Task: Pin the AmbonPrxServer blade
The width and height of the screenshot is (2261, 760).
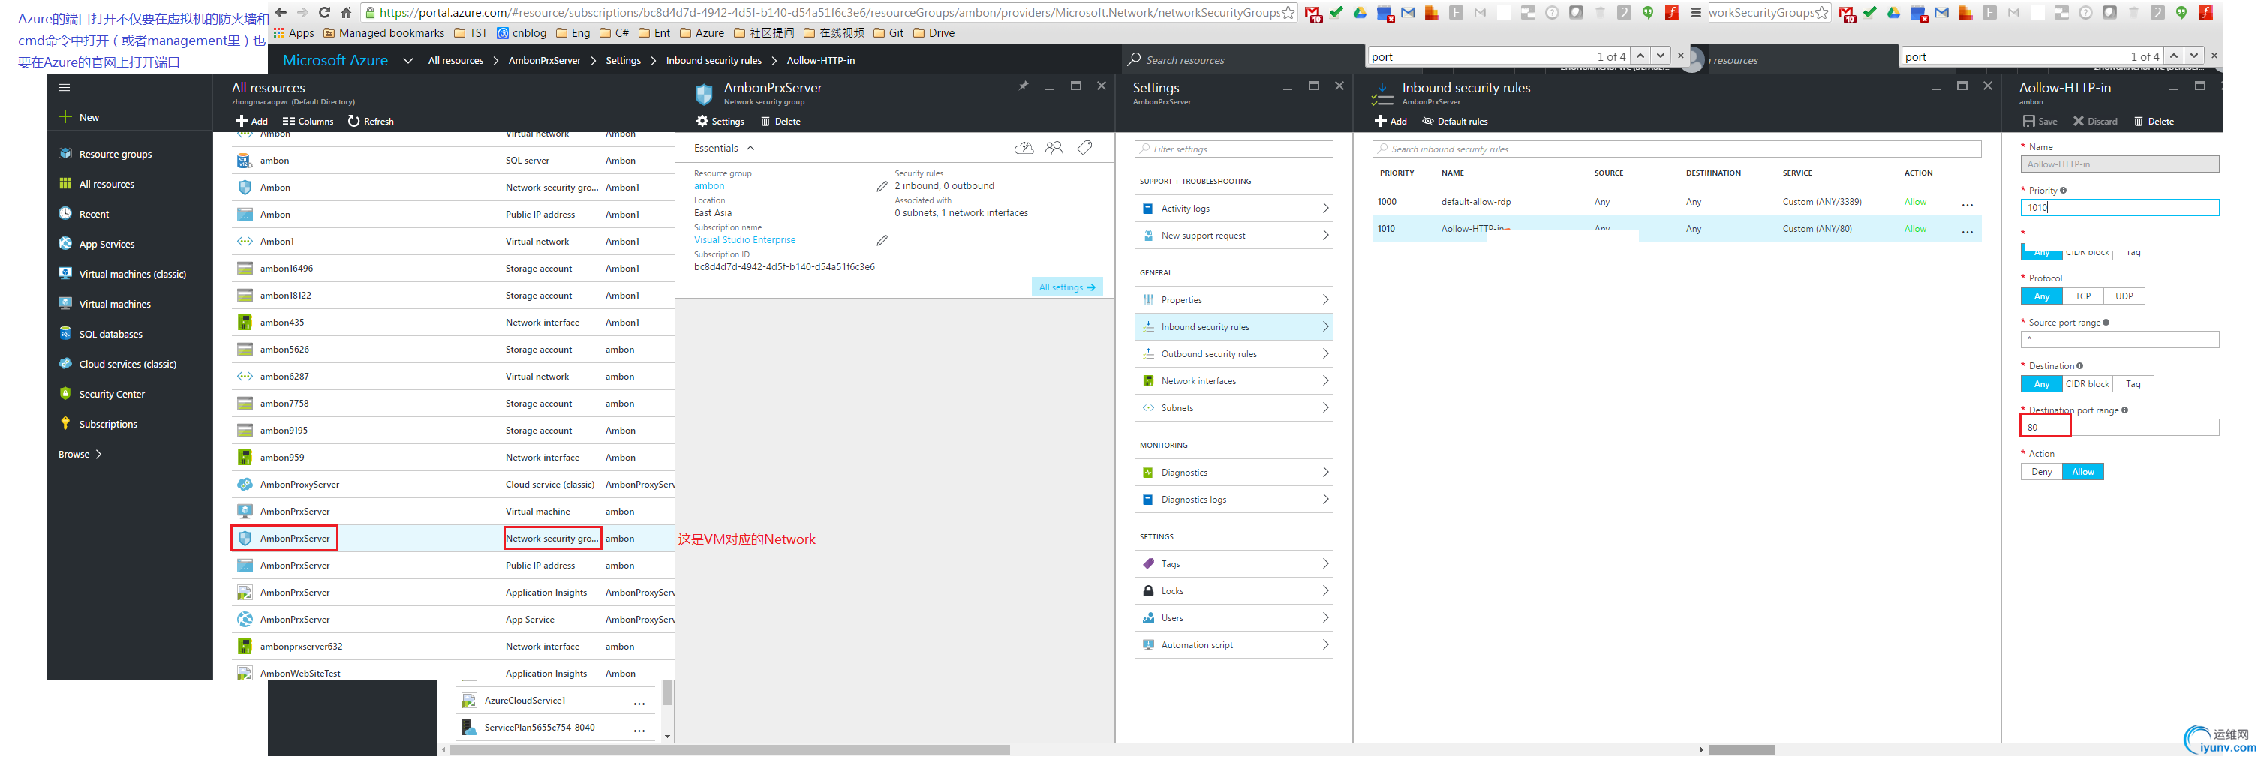Action: (x=1023, y=86)
